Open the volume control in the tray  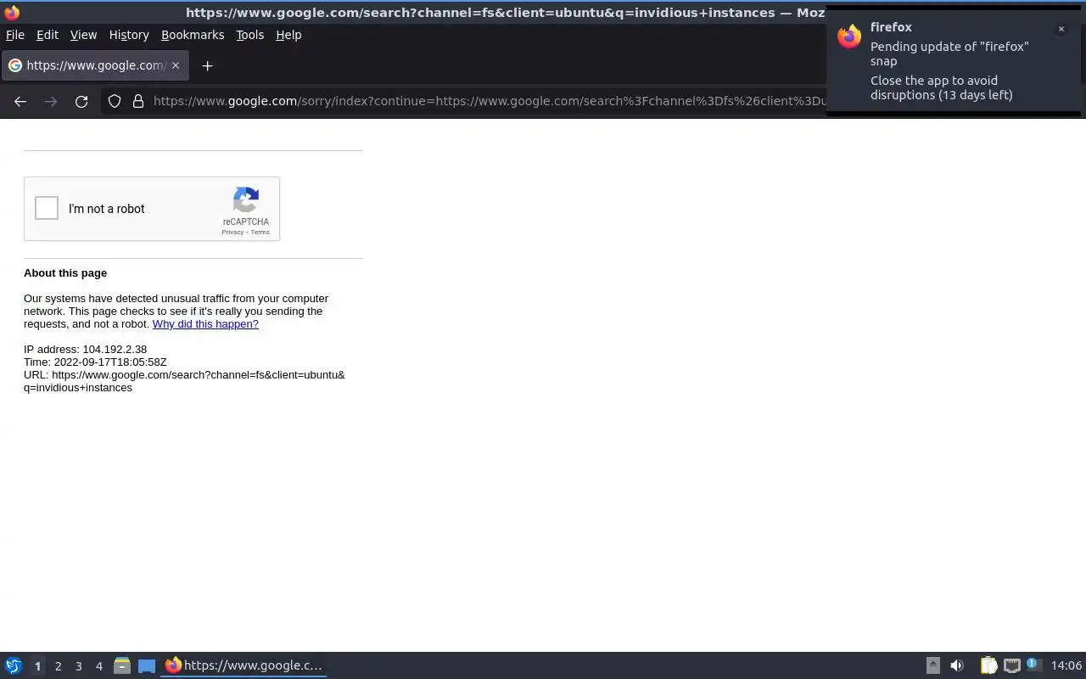click(x=957, y=665)
